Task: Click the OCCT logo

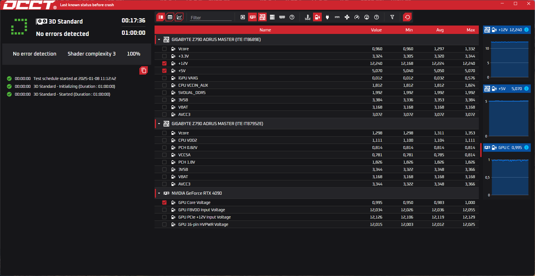Action: pyautogui.click(x=29, y=5)
